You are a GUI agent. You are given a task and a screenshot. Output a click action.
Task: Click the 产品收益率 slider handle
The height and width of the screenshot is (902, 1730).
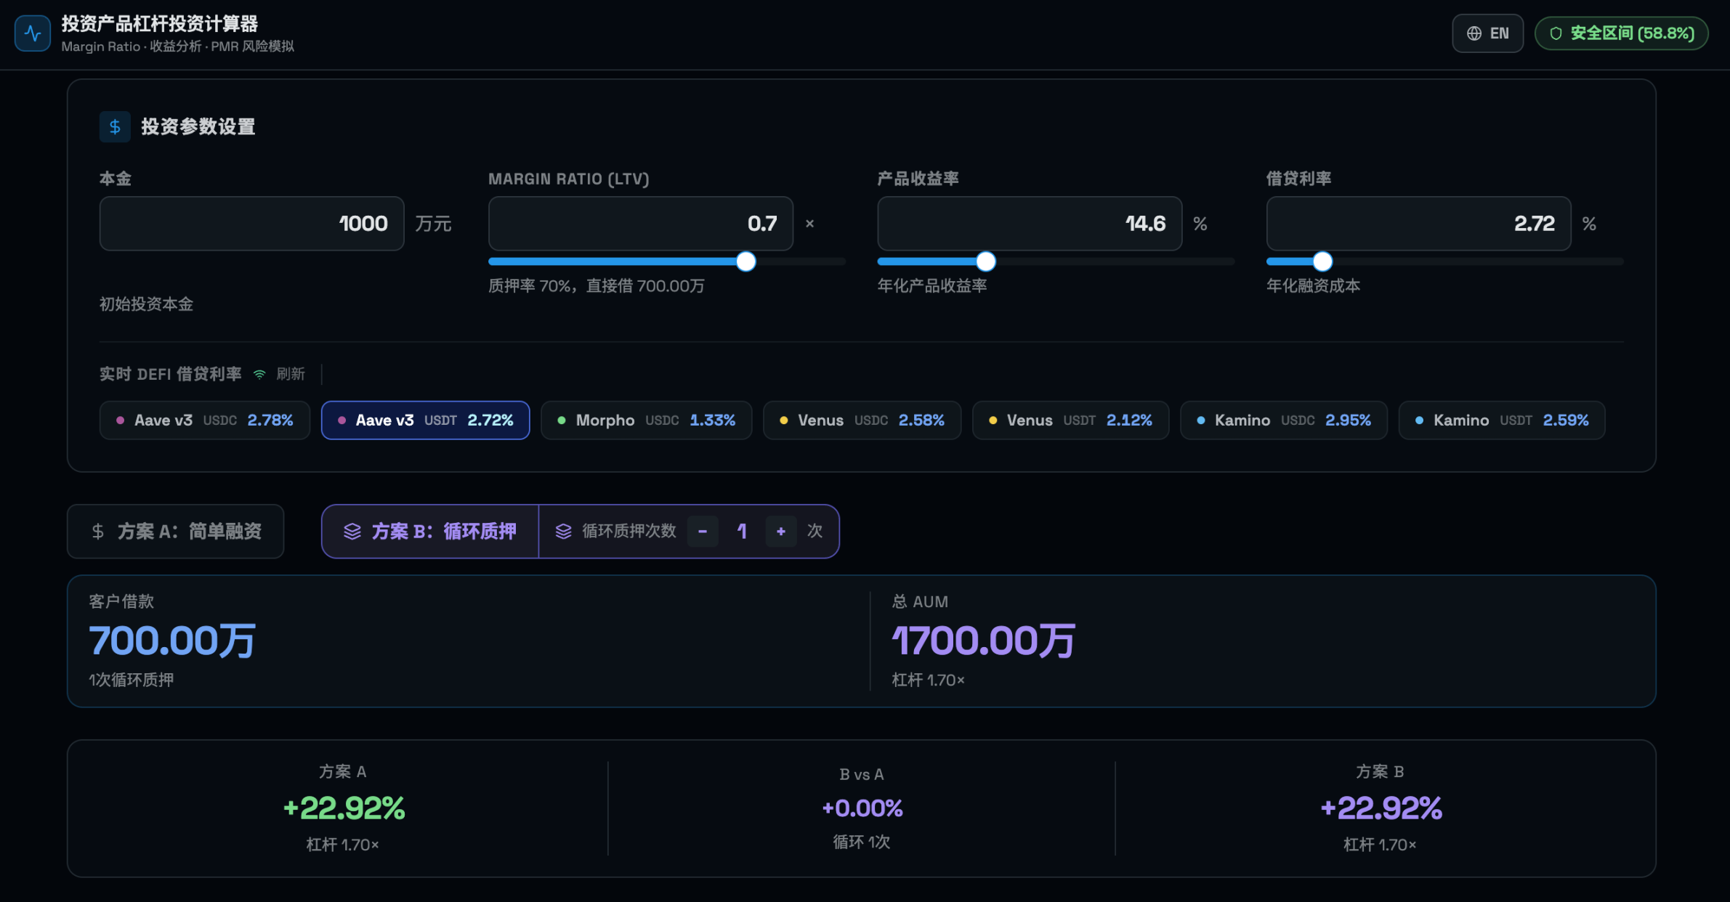pos(986,261)
